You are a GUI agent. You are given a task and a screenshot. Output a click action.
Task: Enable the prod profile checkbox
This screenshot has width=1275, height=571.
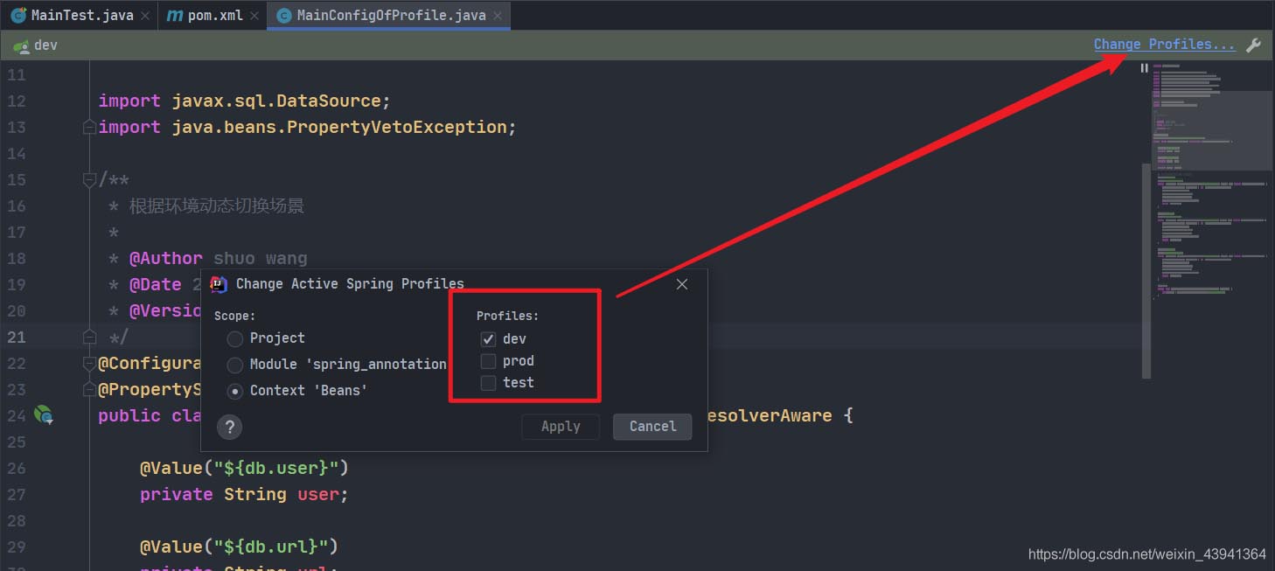tap(488, 361)
